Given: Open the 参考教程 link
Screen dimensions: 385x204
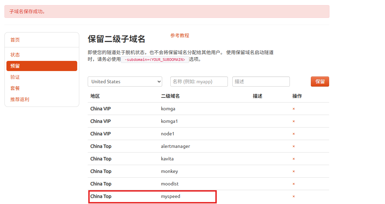Looking at the screenshot, I should click(x=179, y=36).
